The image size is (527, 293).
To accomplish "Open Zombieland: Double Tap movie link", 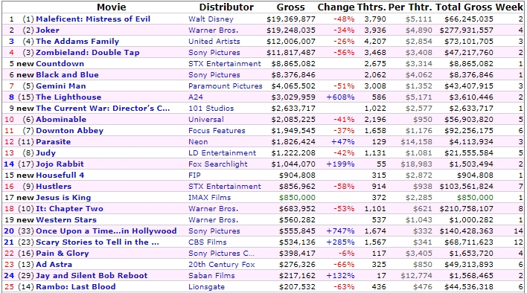I will [x=87, y=52].
